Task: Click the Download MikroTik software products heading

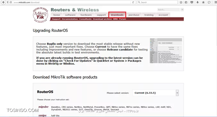Action: tap(65, 77)
